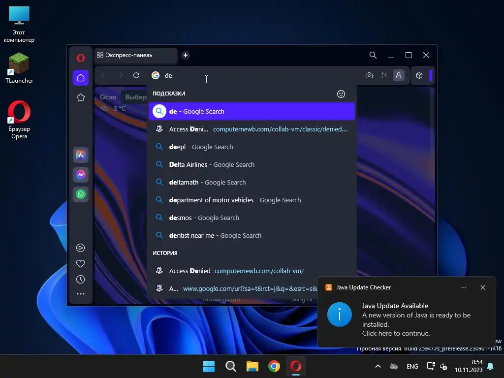The image size is (504, 378).
Task: Open Pinboards heart icon in sidebar
Action: click(x=80, y=264)
